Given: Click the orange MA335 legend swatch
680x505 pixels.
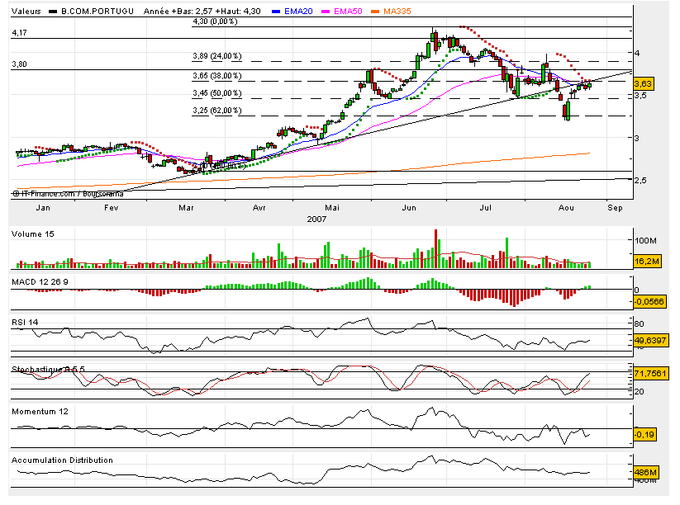Looking at the screenshot, I should [375, 12].
